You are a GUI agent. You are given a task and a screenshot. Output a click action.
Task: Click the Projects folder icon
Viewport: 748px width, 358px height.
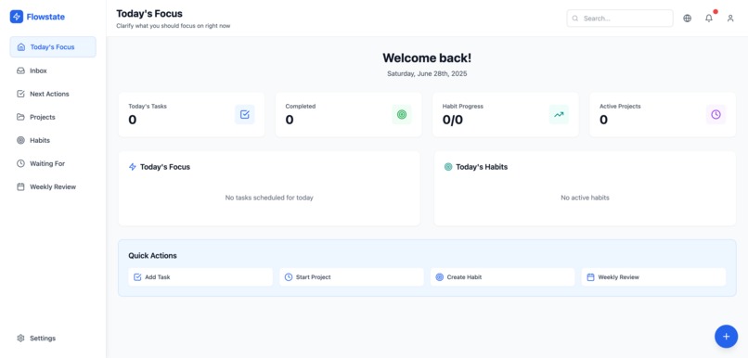[21, 117]
